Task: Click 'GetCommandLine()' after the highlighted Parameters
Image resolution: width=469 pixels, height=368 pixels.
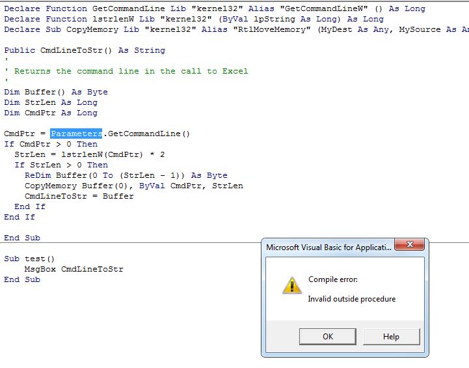Action: click(149, 134)
